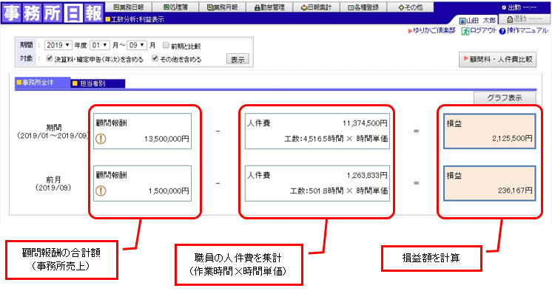Click the 勤怠管理 lock icon

[257, 7]
